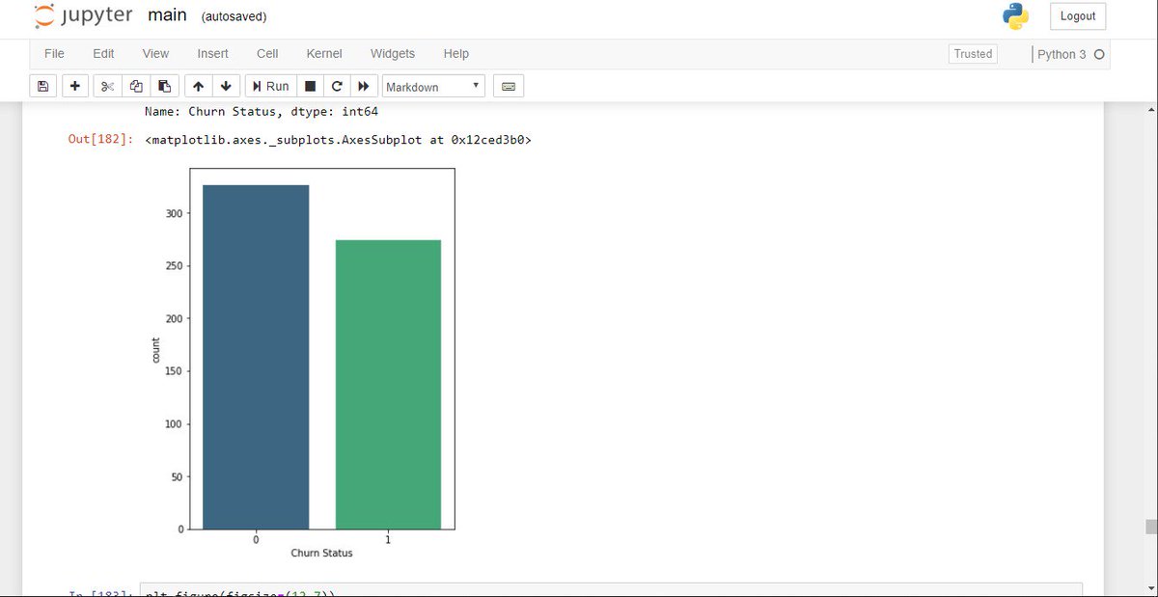The width and height of the screenshot is (1158, 597).
Task: Open the Kernel menu
Action: 324,53
